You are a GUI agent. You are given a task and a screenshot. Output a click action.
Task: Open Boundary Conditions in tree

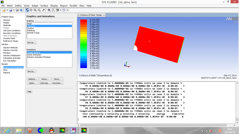(12, 33)
